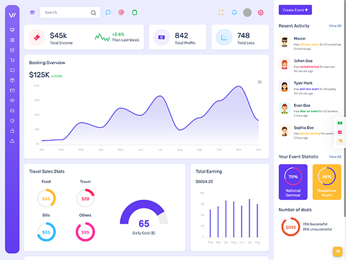Click the search magnifier icon
Screen dimensions: 346x260
(93, 12)
